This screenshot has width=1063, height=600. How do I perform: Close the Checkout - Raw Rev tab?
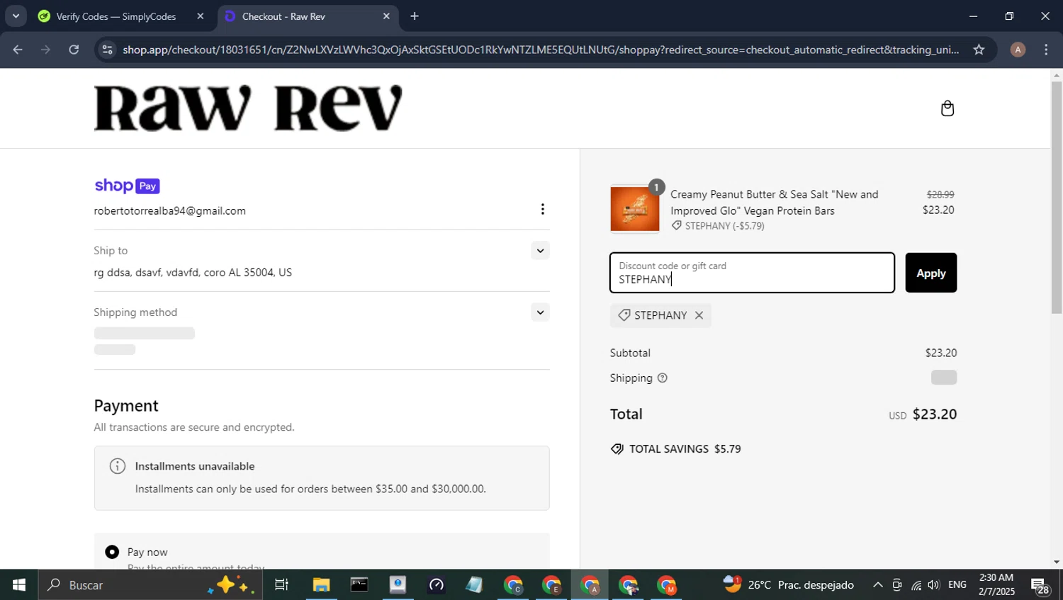tap(386, 16)
